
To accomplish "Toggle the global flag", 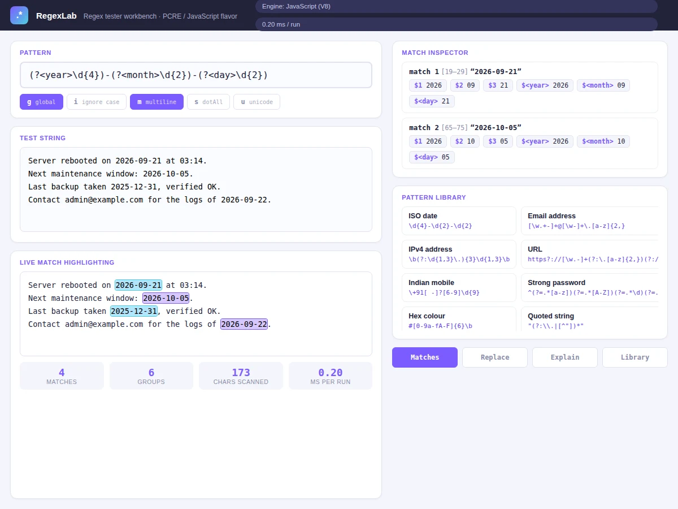I will coord(41,102).
